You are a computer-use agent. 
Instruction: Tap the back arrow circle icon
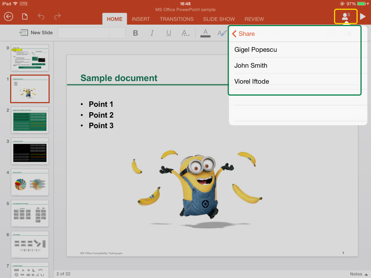click(8, 17)
